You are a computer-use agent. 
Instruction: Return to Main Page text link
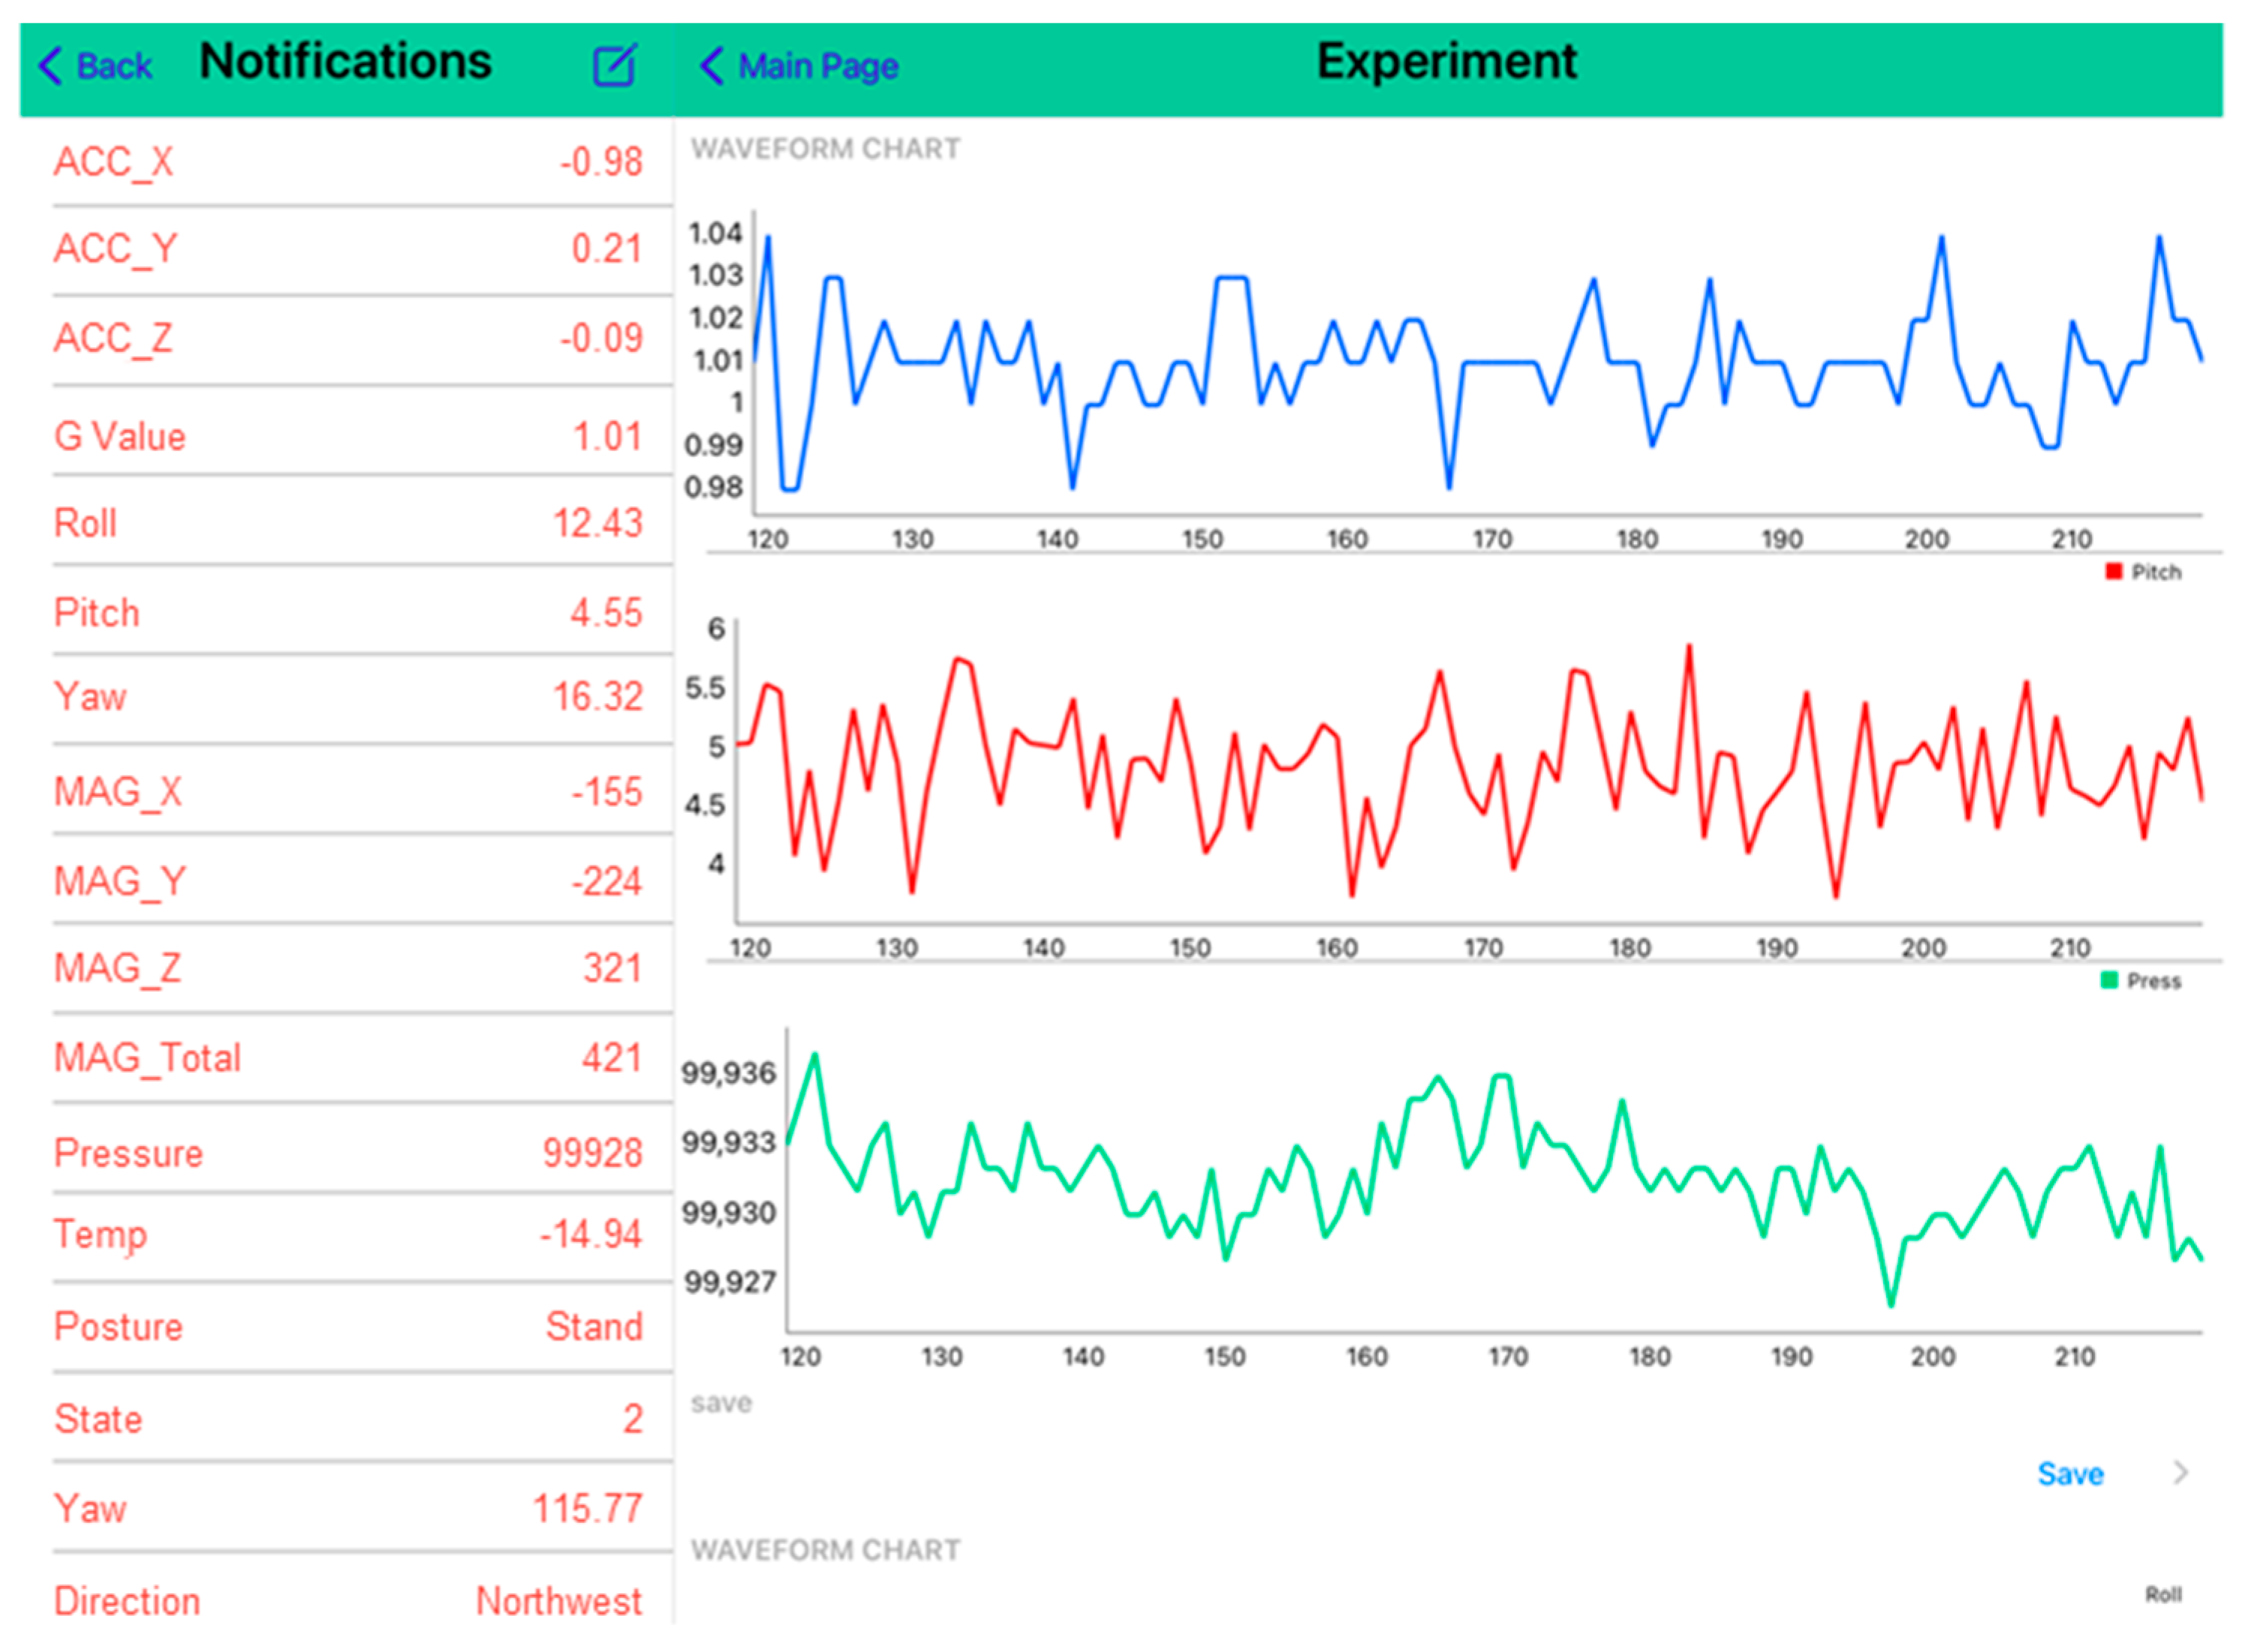coord(818,66)
